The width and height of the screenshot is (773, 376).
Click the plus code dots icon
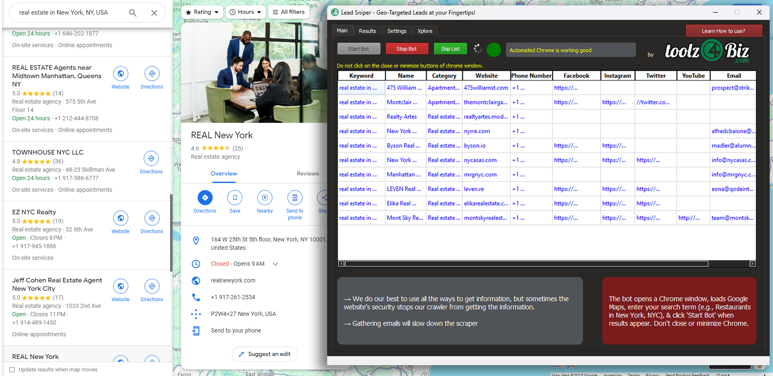click(x=196, y=314)
